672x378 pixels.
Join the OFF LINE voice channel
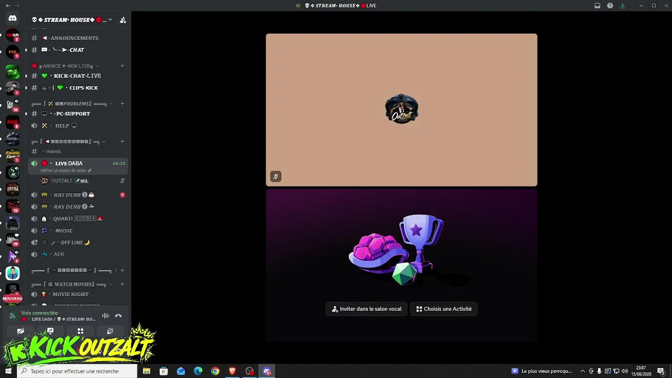pos(78,243)
